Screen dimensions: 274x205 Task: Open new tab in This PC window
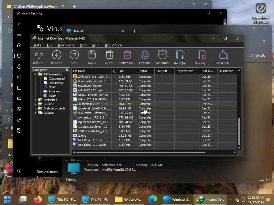pos(134,31)
